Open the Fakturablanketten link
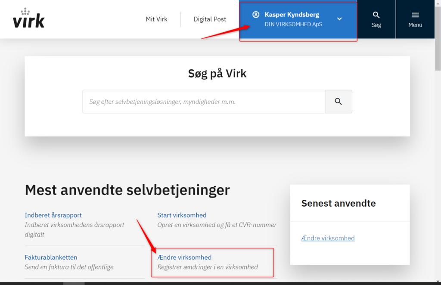This screenshot has height=285, width=441. point(51,257)
